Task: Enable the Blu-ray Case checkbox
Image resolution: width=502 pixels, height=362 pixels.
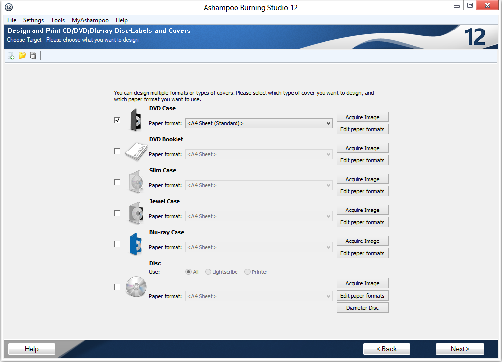Action: [x=117, y=244]
